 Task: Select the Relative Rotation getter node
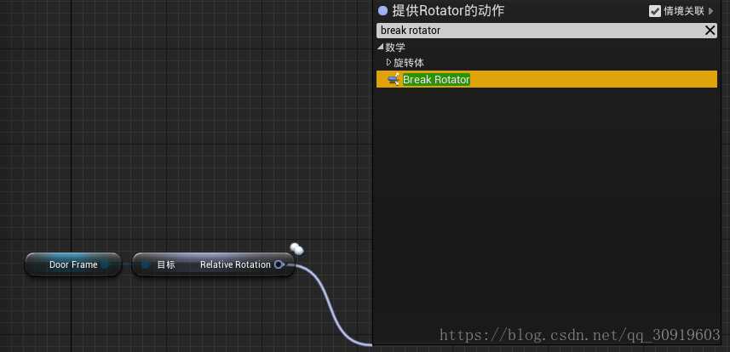click(x=214, y=264)
